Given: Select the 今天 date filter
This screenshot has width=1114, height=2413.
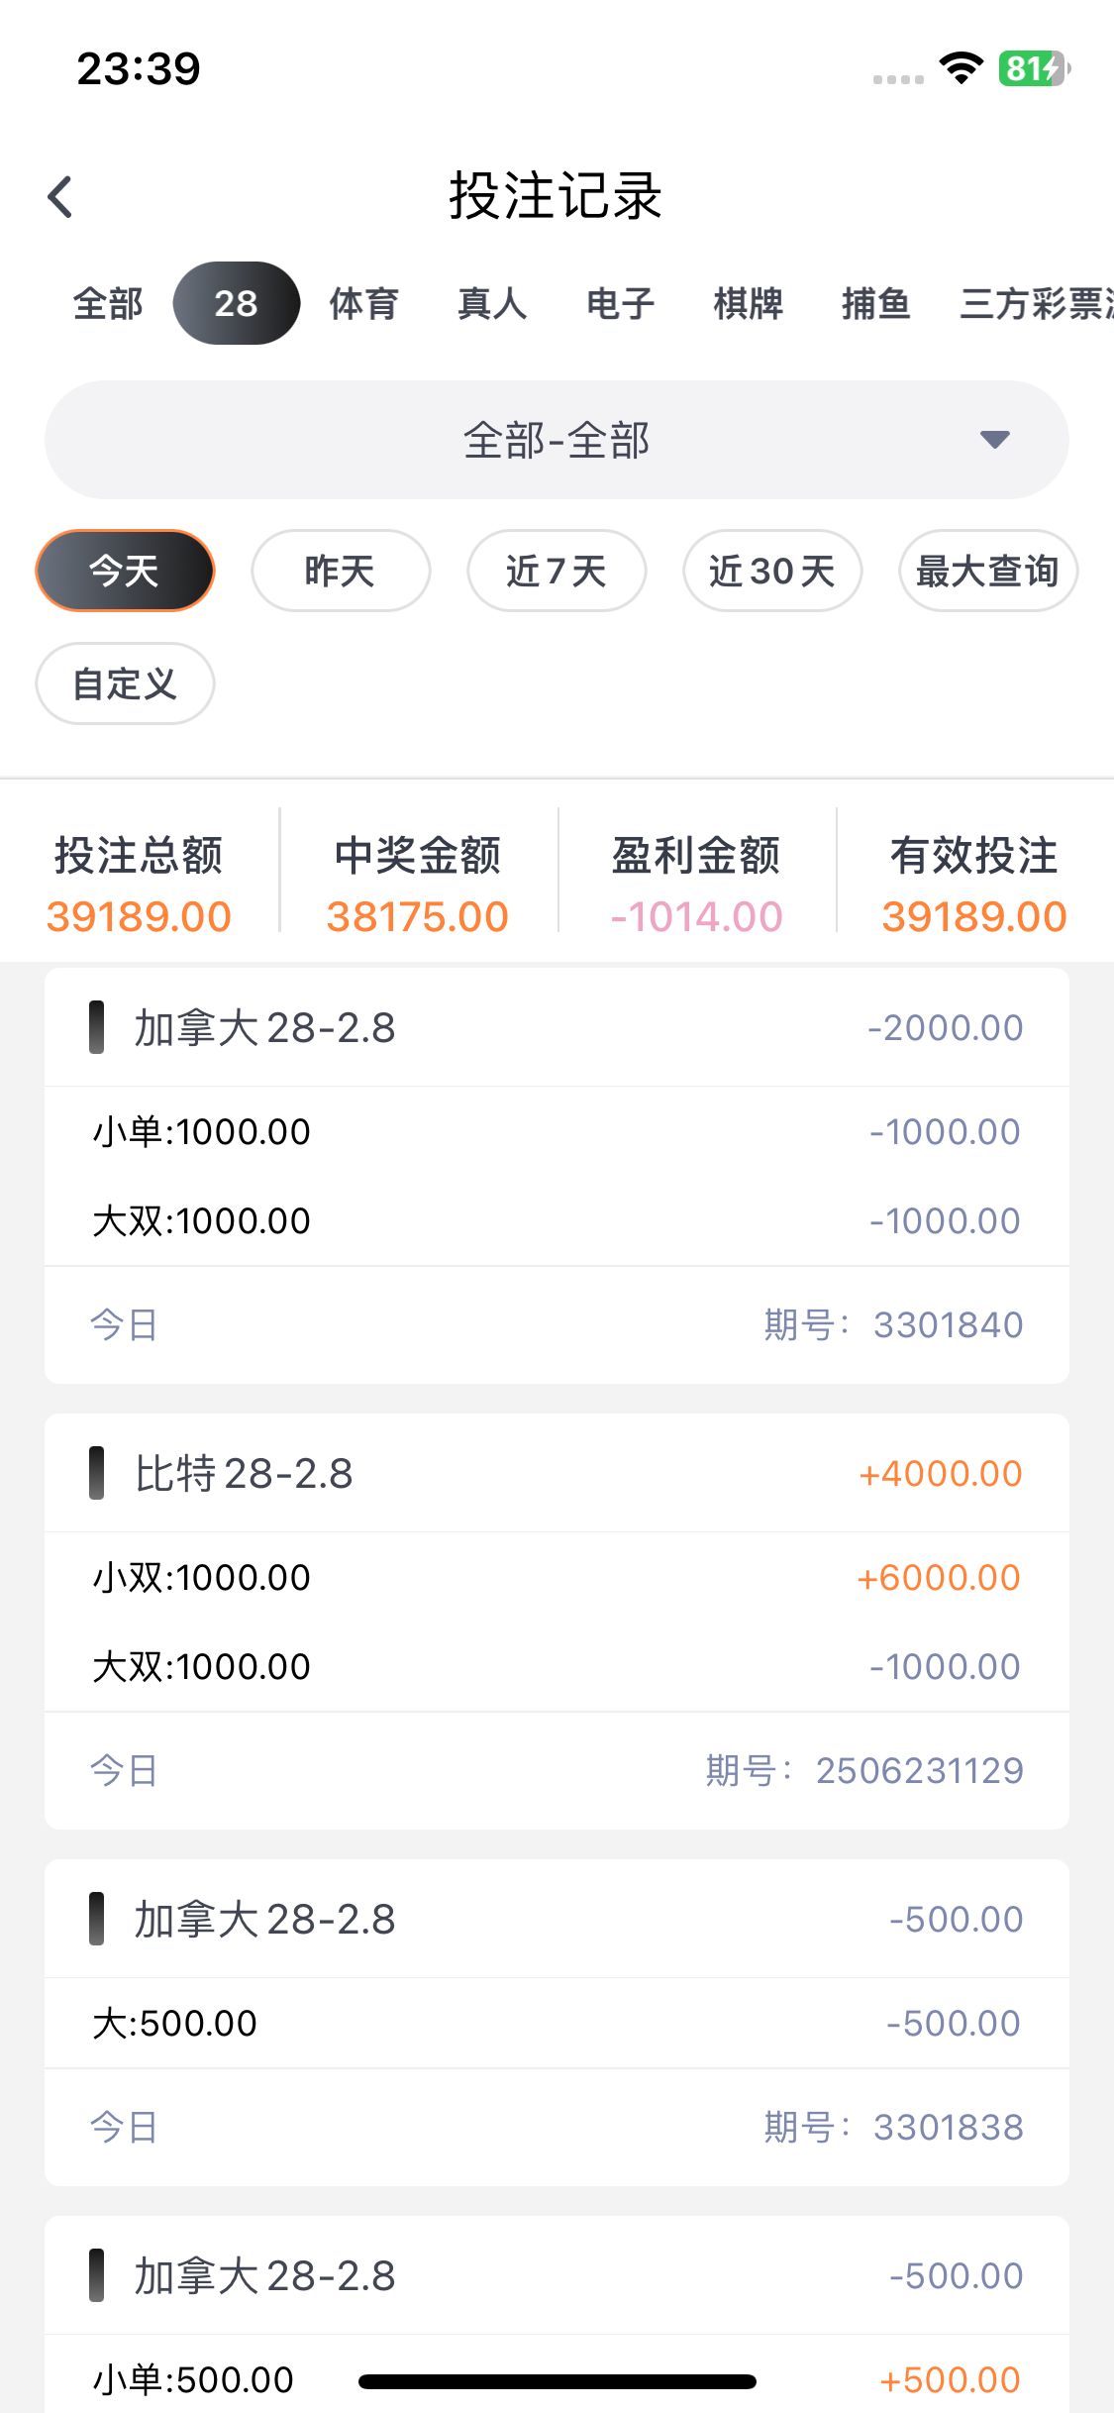Looking at the screenshot, I should tap(125, 571).
